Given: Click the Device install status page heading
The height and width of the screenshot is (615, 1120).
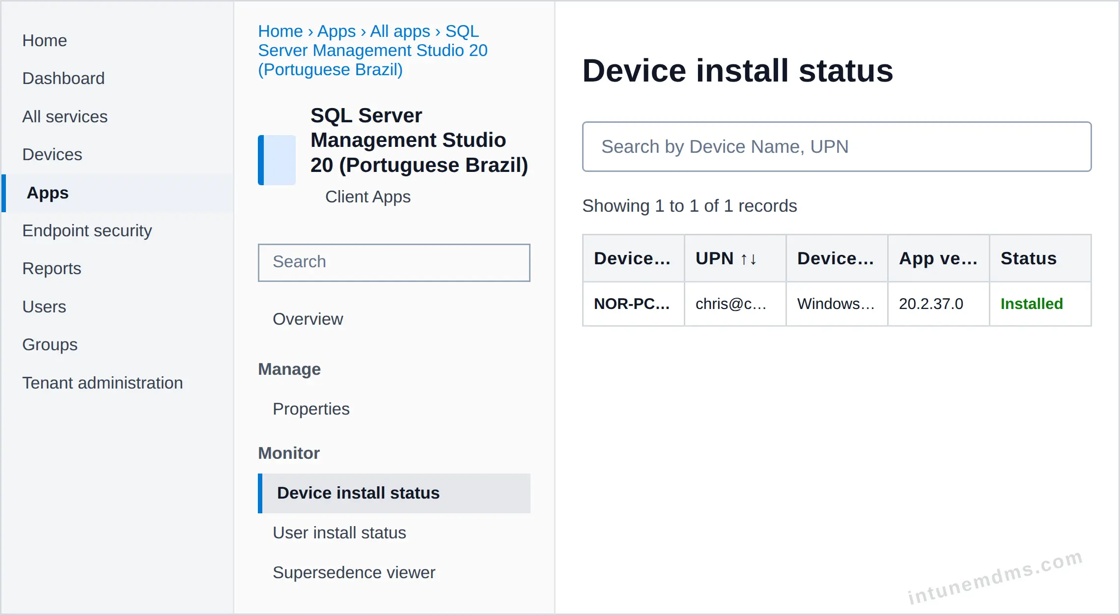Looking at the screenshot, I should click(x=738, y=70).
